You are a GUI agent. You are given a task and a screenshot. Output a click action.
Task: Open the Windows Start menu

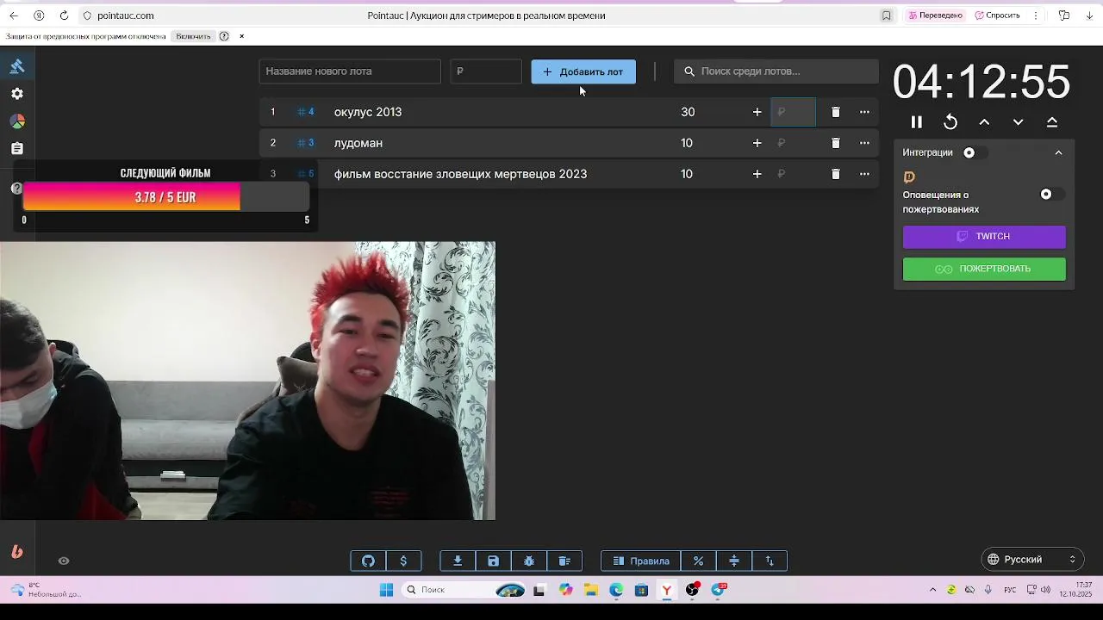[x=386, y=590]
